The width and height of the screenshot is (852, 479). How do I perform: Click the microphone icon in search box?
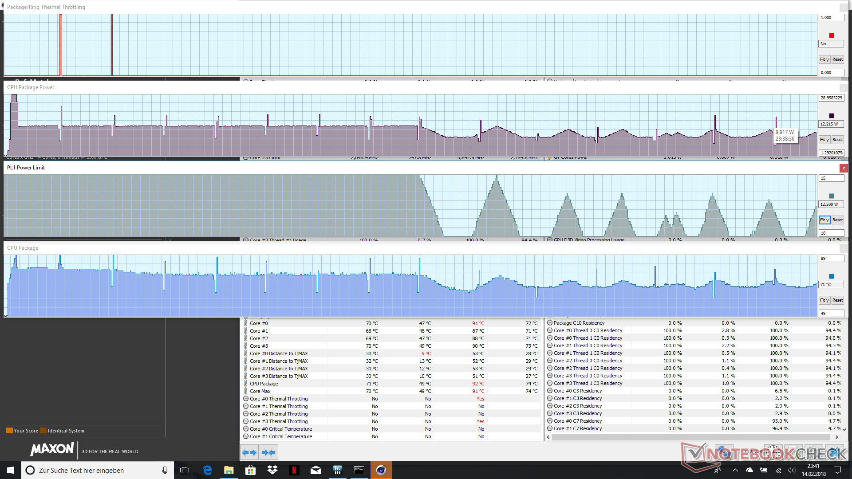point(165,470)
